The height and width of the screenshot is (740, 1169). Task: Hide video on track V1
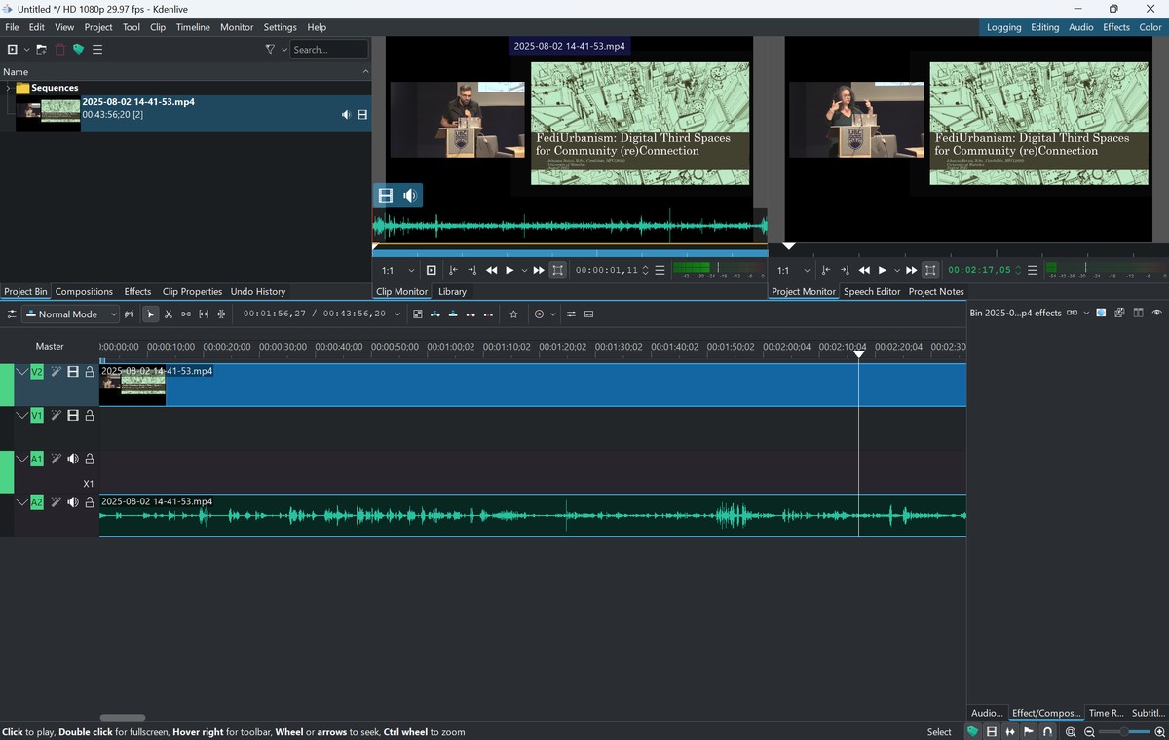73,416
